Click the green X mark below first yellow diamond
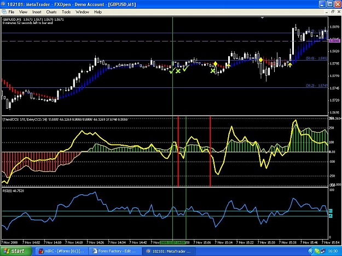 (212, 71)
